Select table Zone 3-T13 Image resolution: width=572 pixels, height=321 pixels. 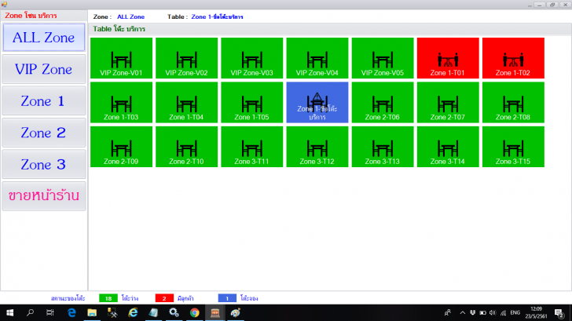pos(383,147)
